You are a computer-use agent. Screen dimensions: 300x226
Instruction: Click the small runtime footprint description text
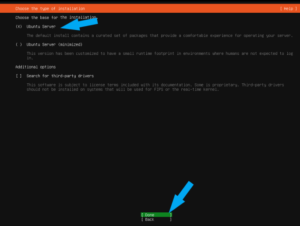[160, 56]
